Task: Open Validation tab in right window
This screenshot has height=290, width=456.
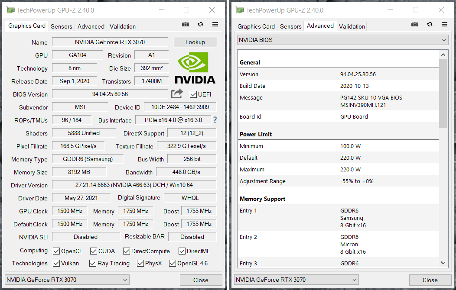Action: click(x=352, y=26)
